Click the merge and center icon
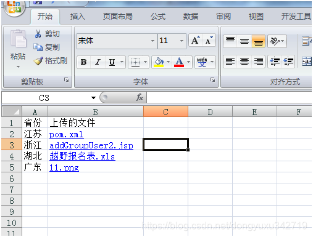The image size is (313, 237). pyautogui.click(x=307, y=62)
